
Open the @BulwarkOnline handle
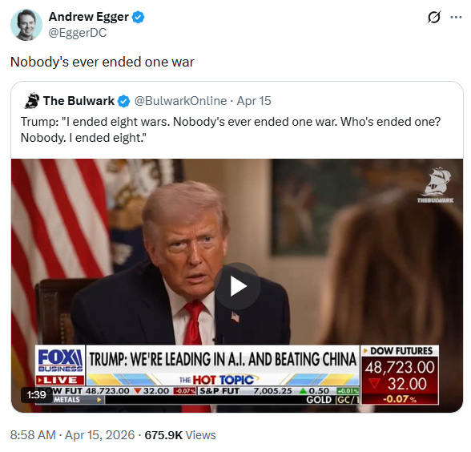pos(180,101)
